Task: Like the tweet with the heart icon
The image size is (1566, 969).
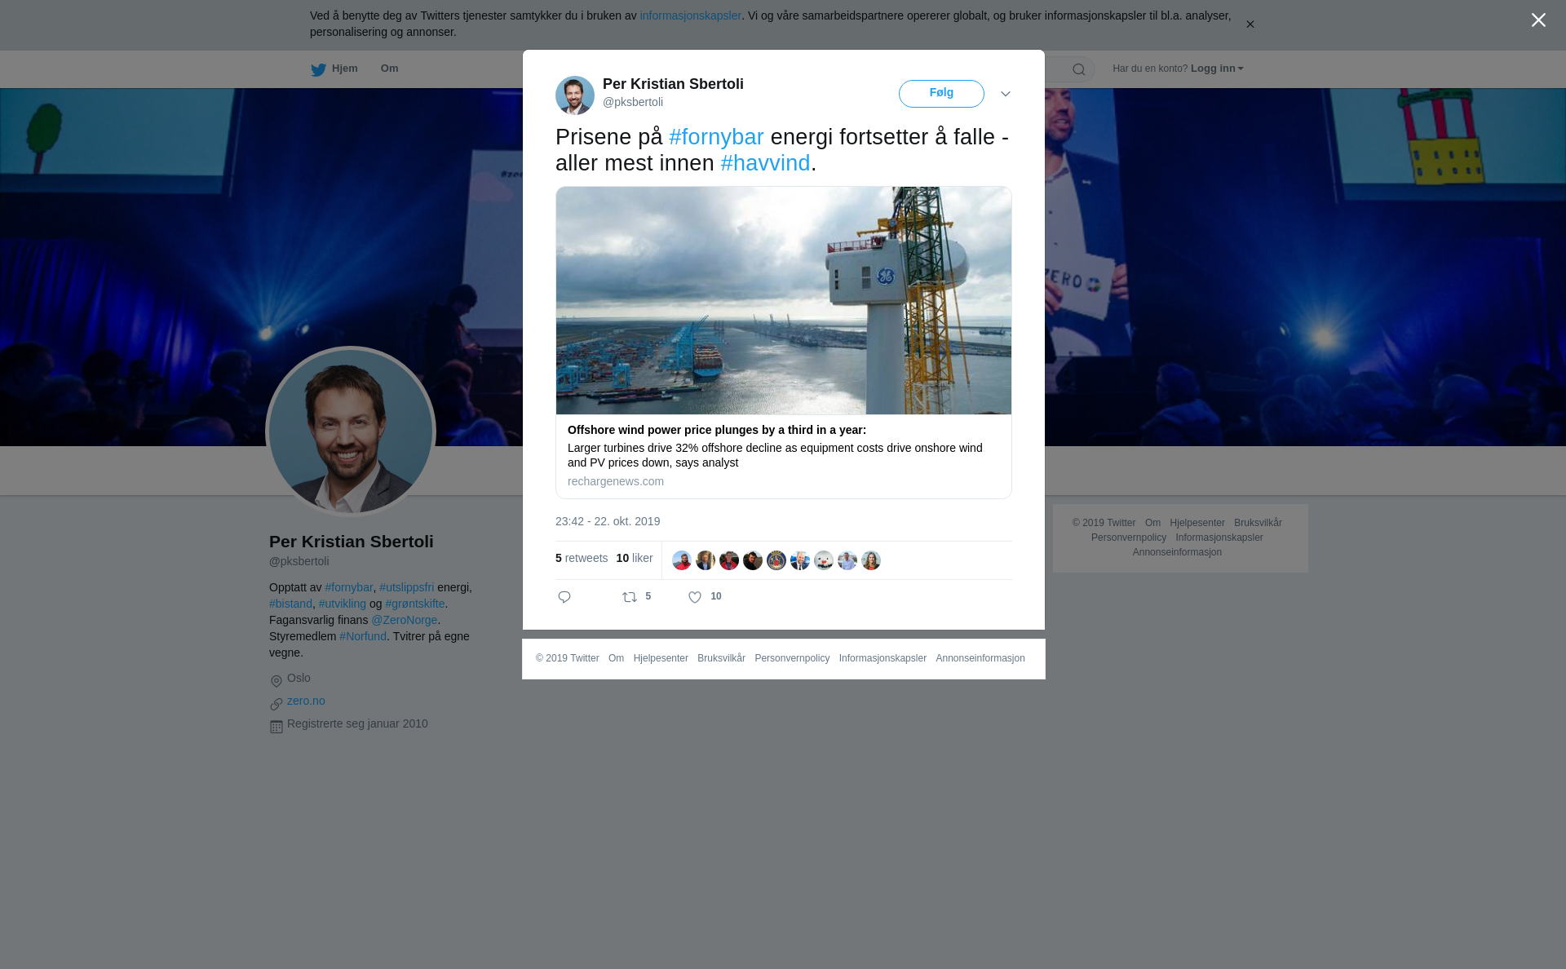Action: (x=695, y=597)
